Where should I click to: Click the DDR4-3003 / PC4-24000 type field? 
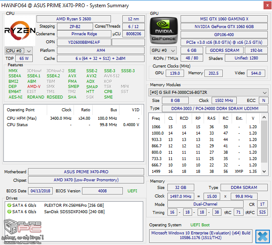coord(215,108)
